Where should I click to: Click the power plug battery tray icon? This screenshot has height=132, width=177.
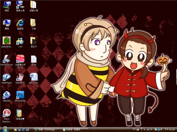click(x=155, y=129)
